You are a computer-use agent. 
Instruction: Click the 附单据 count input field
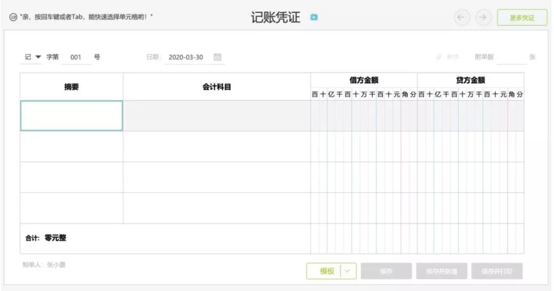pos(511,57)
